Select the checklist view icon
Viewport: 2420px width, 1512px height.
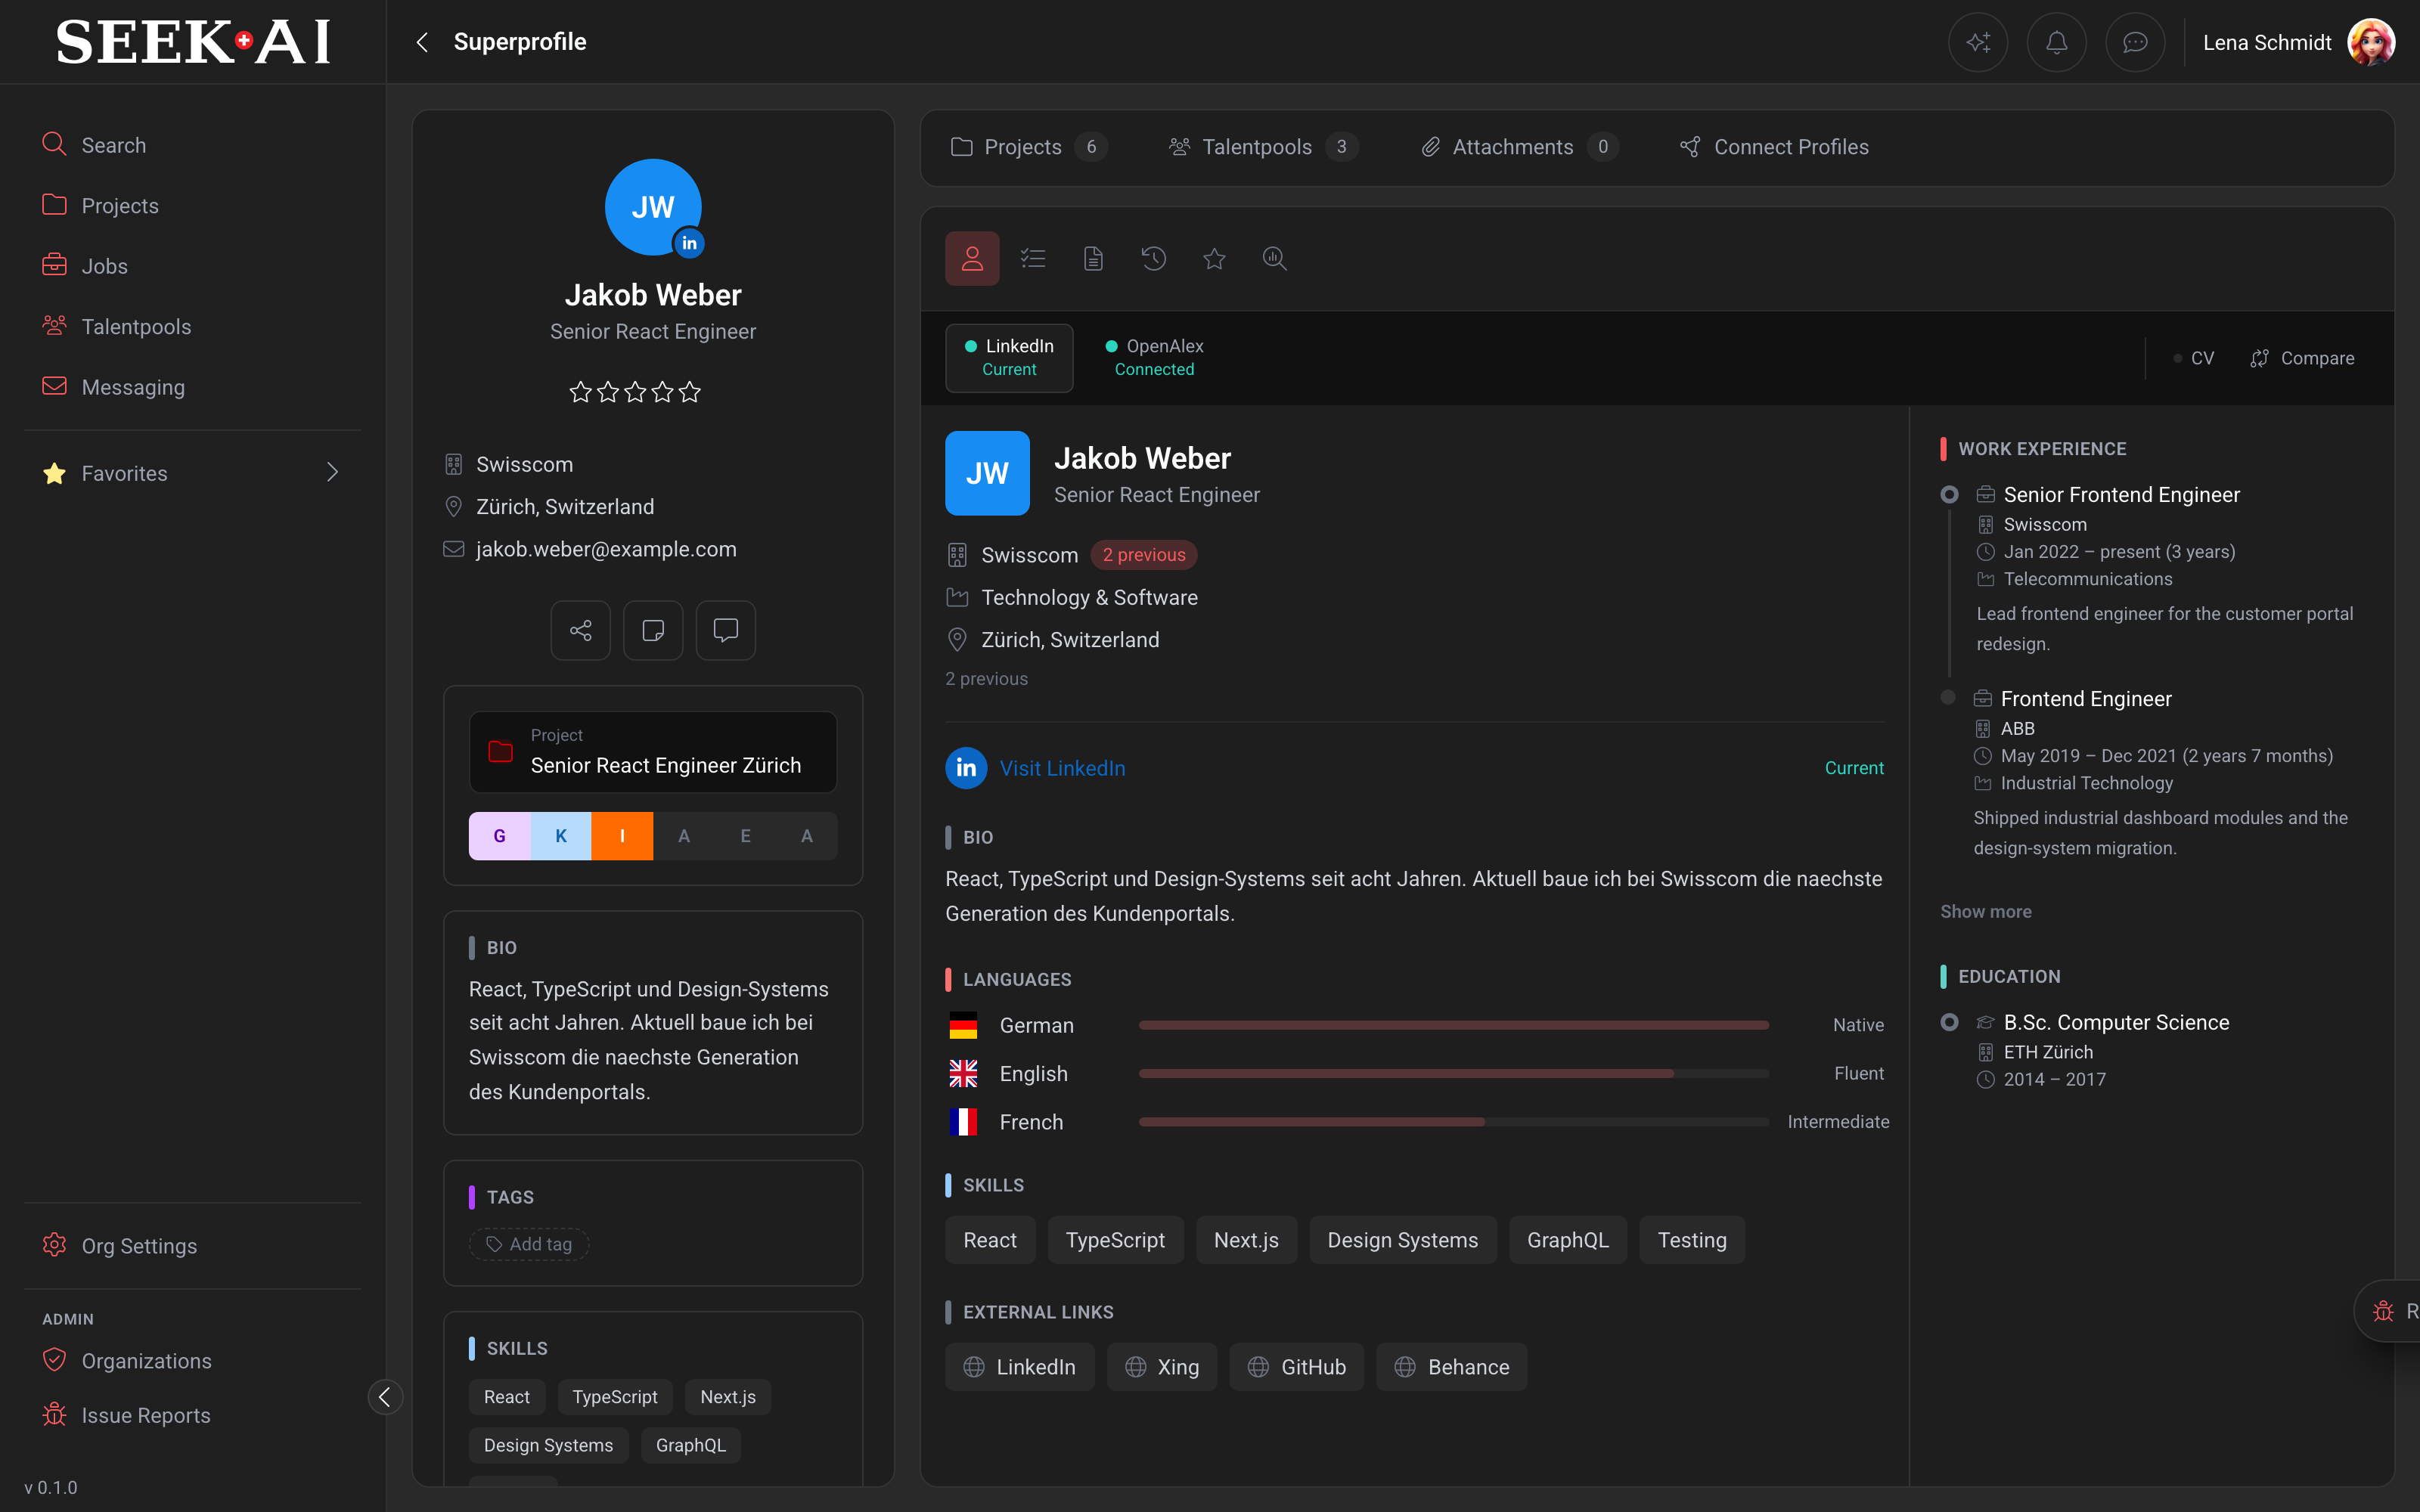click(x=1033, y=259)
